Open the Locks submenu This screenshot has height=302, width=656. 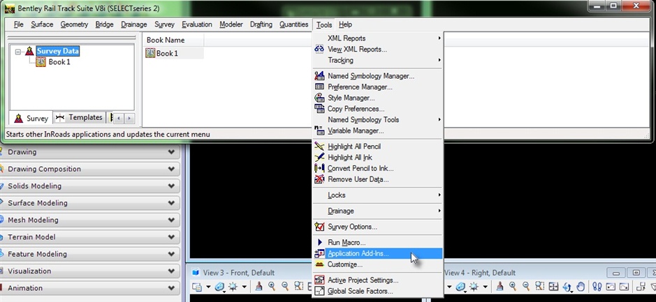click(378, 195)
